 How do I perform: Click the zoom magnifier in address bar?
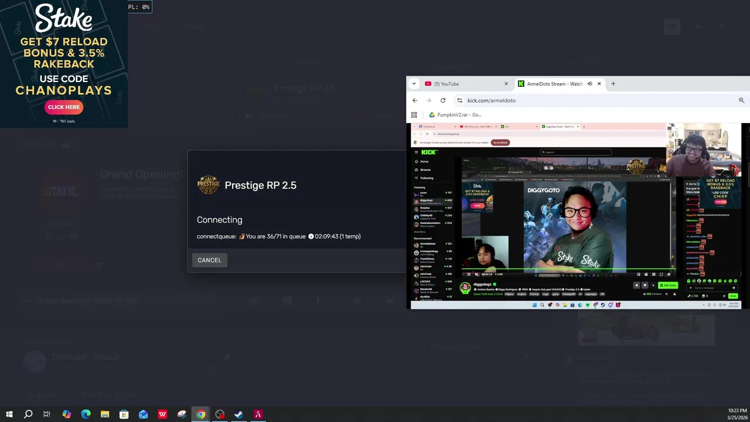741,100
